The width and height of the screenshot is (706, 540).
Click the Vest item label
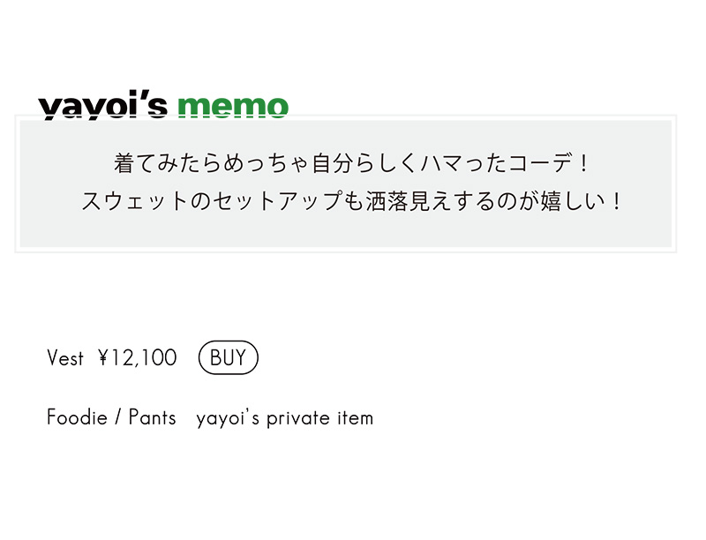point(65,358)
